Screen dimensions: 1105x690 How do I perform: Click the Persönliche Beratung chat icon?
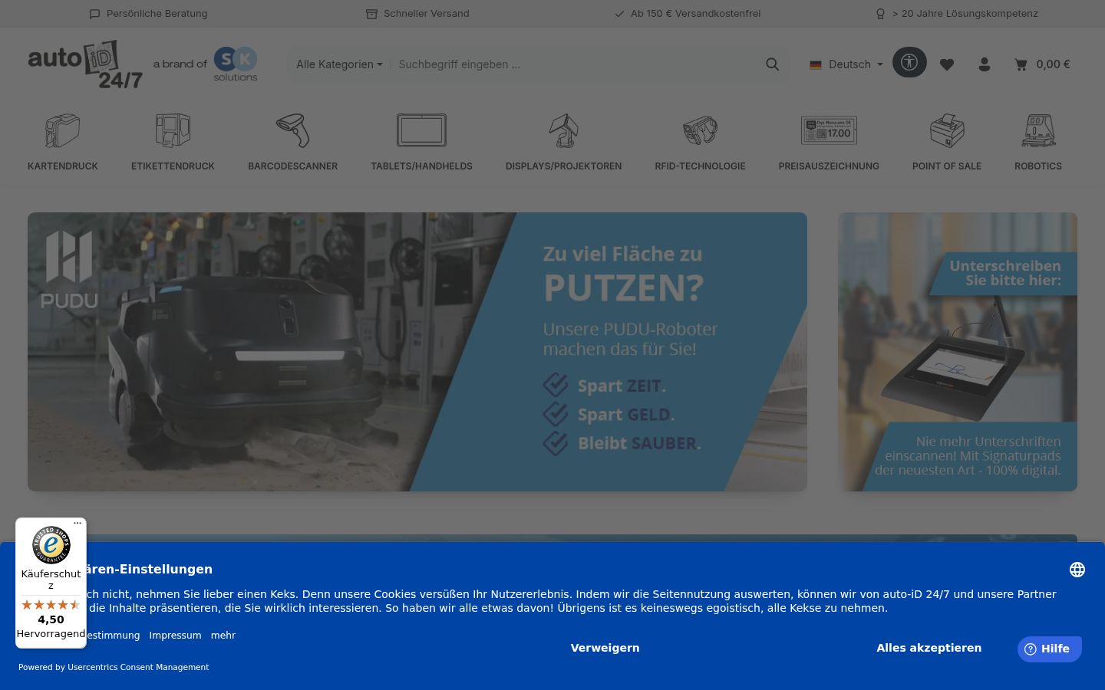[x=95, y=14]
